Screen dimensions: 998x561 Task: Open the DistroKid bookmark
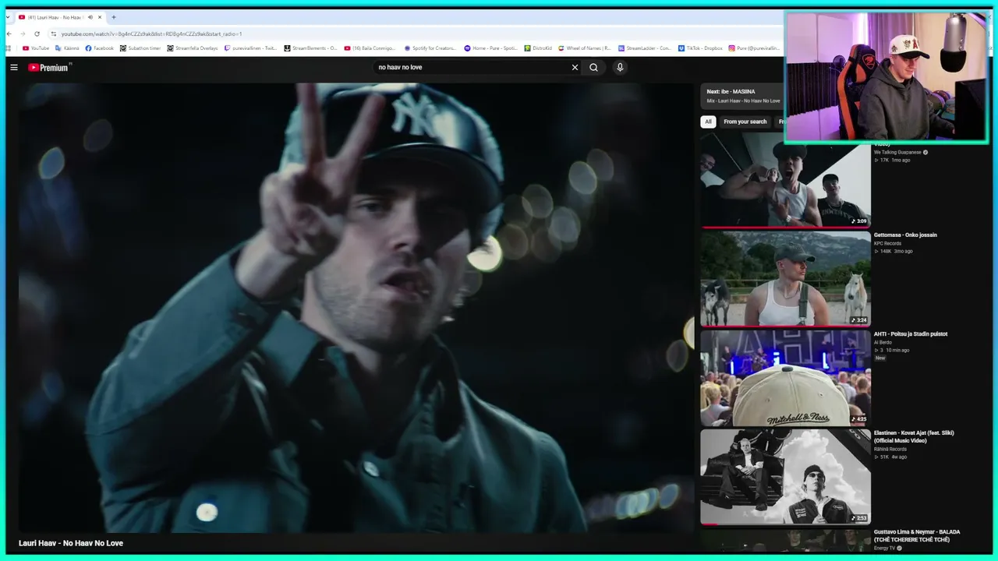click(538, 48)
